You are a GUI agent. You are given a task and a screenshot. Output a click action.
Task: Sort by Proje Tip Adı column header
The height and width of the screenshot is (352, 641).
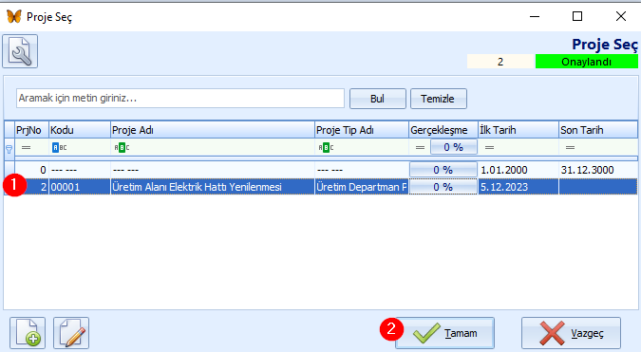(x=362, y=130)
